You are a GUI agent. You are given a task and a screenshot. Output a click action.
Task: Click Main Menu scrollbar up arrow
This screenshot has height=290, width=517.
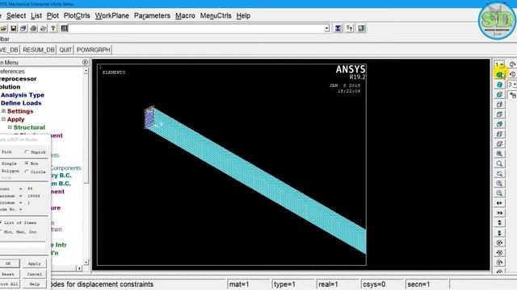[x=86, y=71]
